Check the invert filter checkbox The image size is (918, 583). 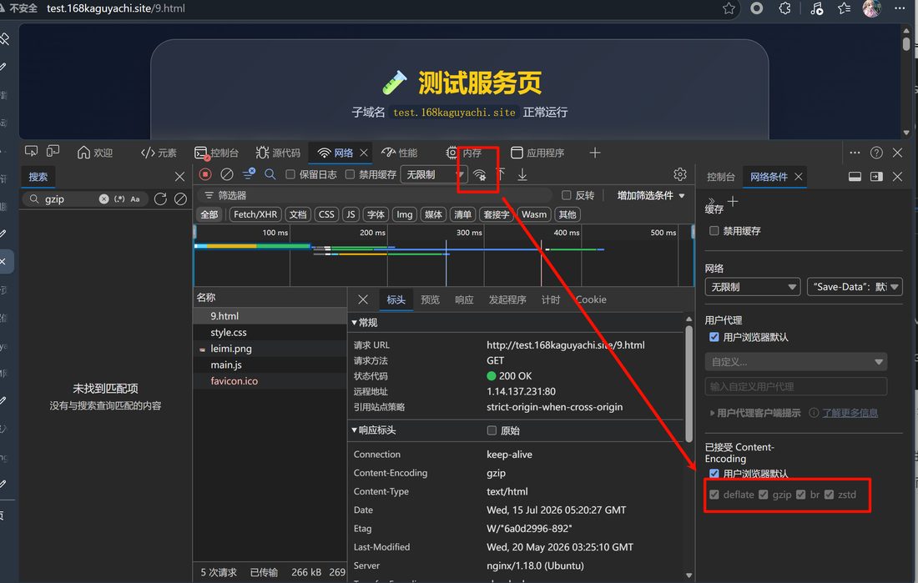(566, 195)
